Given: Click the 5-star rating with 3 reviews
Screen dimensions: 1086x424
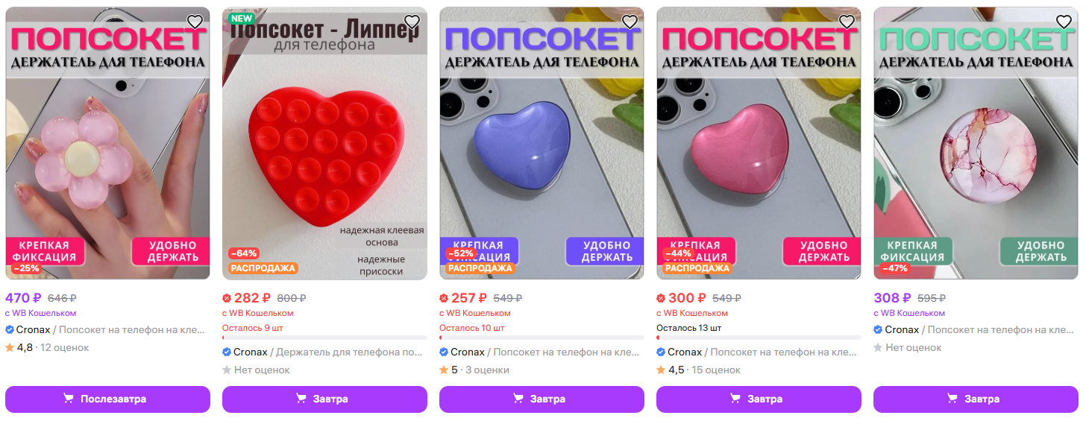Looking at the screenshot, I should pyautogui.click(x=474, y=370).
